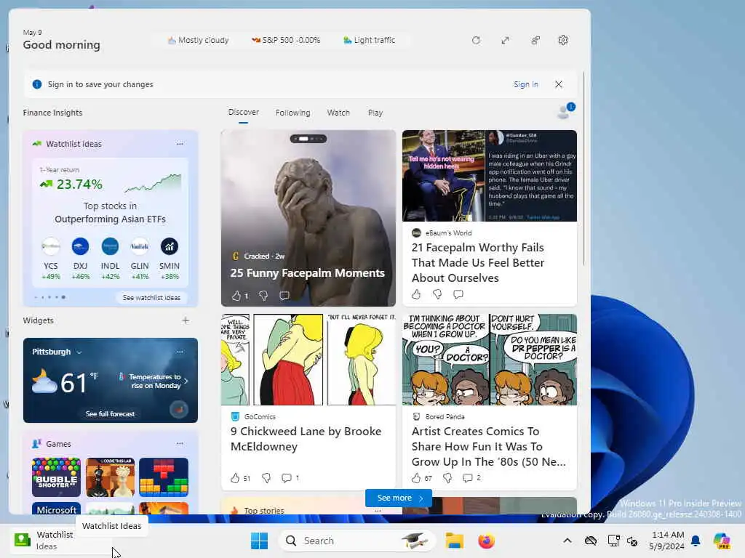Like the Artist Creates Comics article

pyautogui.click(x=416, y=478)
